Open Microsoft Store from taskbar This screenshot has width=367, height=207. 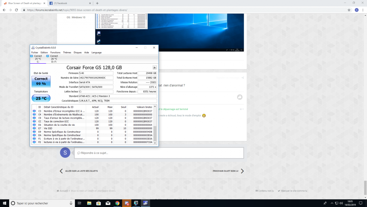(98, 203)
